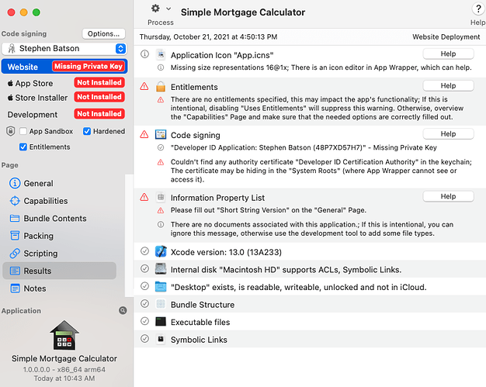This screenshot has height=387, width=486.
Task: Open the Packing page
Action: point(59,236)
